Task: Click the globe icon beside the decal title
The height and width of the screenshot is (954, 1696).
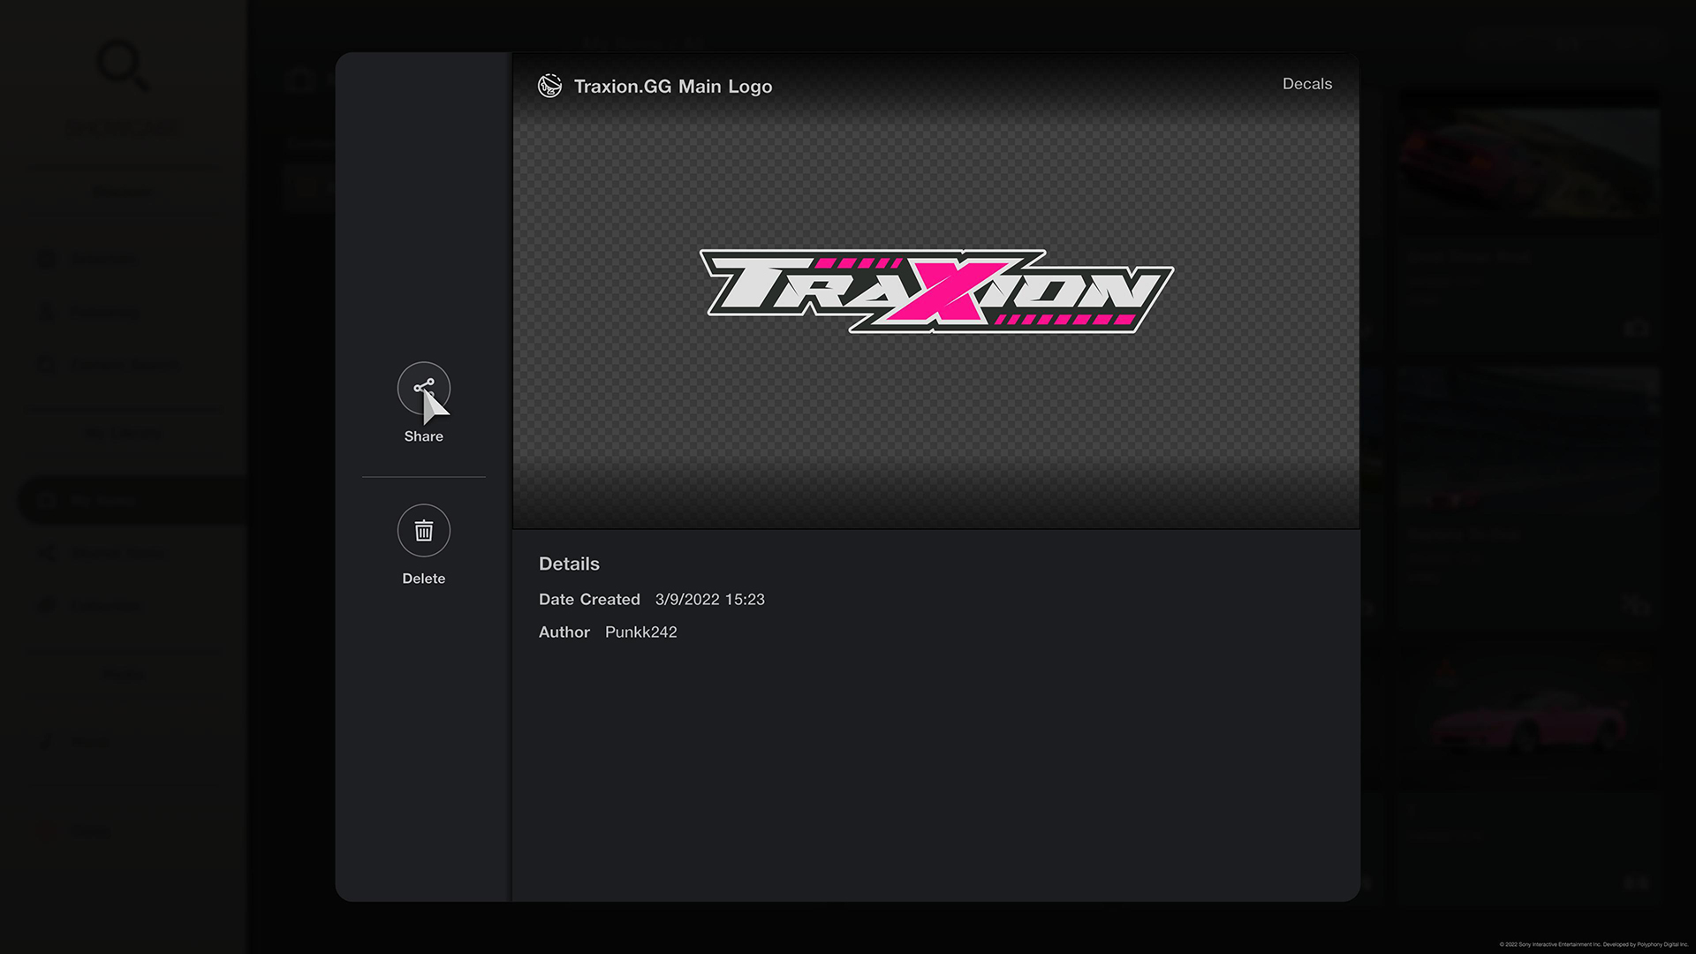Action: (x=549, y=86)
